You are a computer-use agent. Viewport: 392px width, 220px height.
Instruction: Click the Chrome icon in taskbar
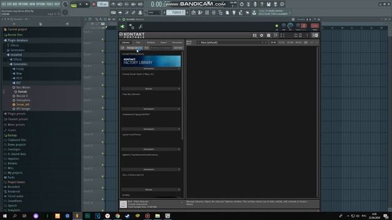coord(118,216)
